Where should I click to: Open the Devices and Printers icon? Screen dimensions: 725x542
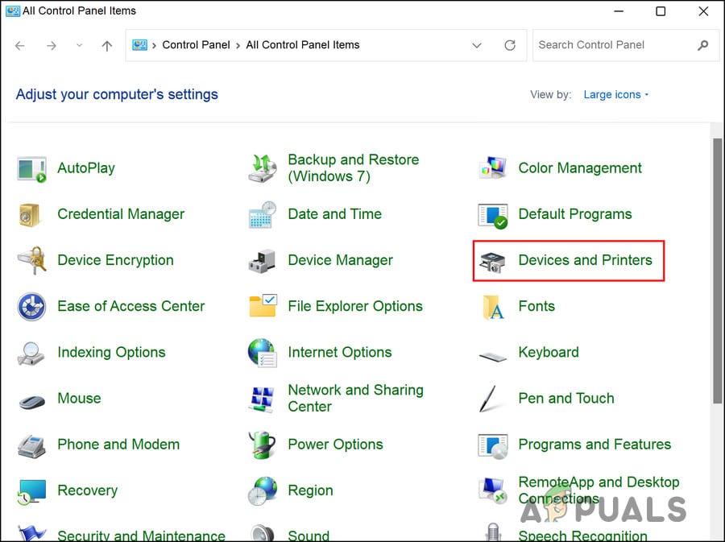[x=492, y=261]
